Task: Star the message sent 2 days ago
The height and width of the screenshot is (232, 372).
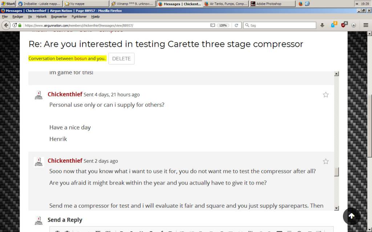Action: pyautogui.click(x=326, y=161)
